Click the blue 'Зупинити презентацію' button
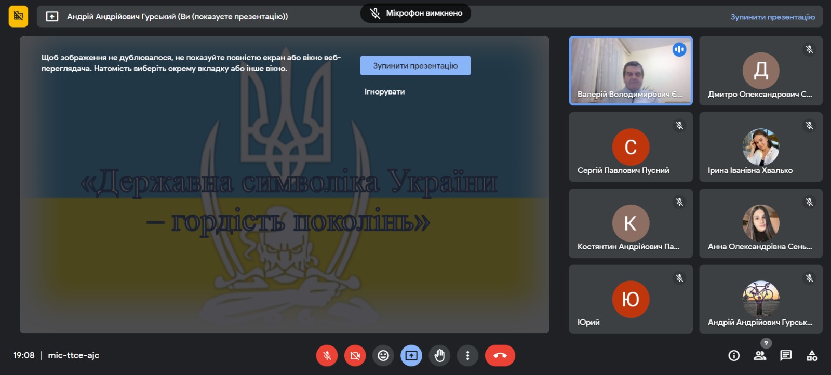Image resolution: width=831 pixels, height=375 pixels. [415, 65]
